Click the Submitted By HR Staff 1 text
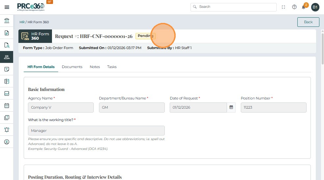The height and width of the screenshot is (180, 324). [169, 48]
